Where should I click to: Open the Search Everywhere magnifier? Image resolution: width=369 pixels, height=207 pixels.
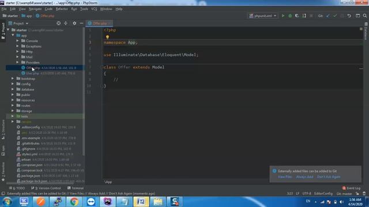(x=365, y=16)
